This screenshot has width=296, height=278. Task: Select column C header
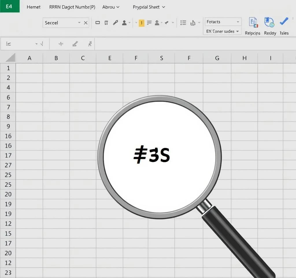point(83,58)
